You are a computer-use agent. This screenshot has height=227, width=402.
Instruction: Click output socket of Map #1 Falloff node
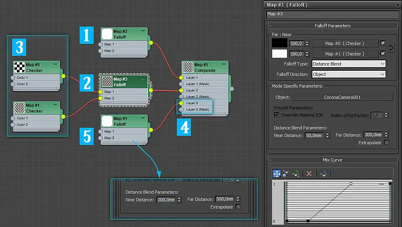(151, 130)
